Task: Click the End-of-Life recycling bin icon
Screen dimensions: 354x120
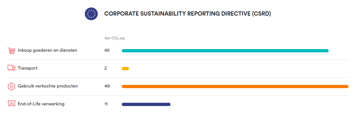Action: (x=11, y=104)
